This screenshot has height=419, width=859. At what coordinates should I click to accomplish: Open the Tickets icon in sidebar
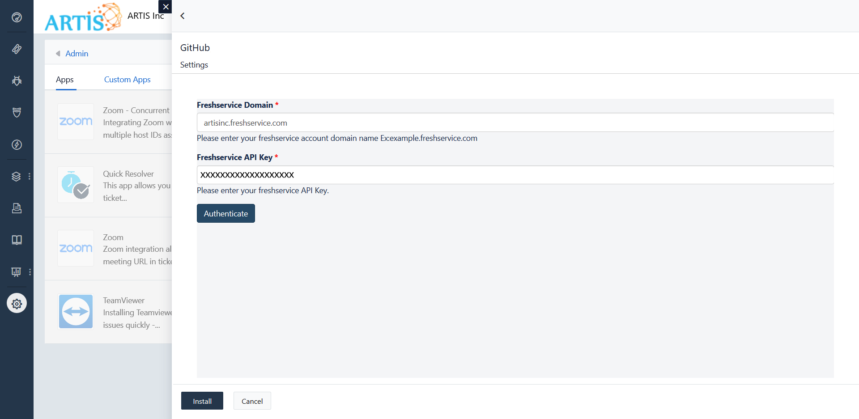pyautogui.click(x=17, y=49)
